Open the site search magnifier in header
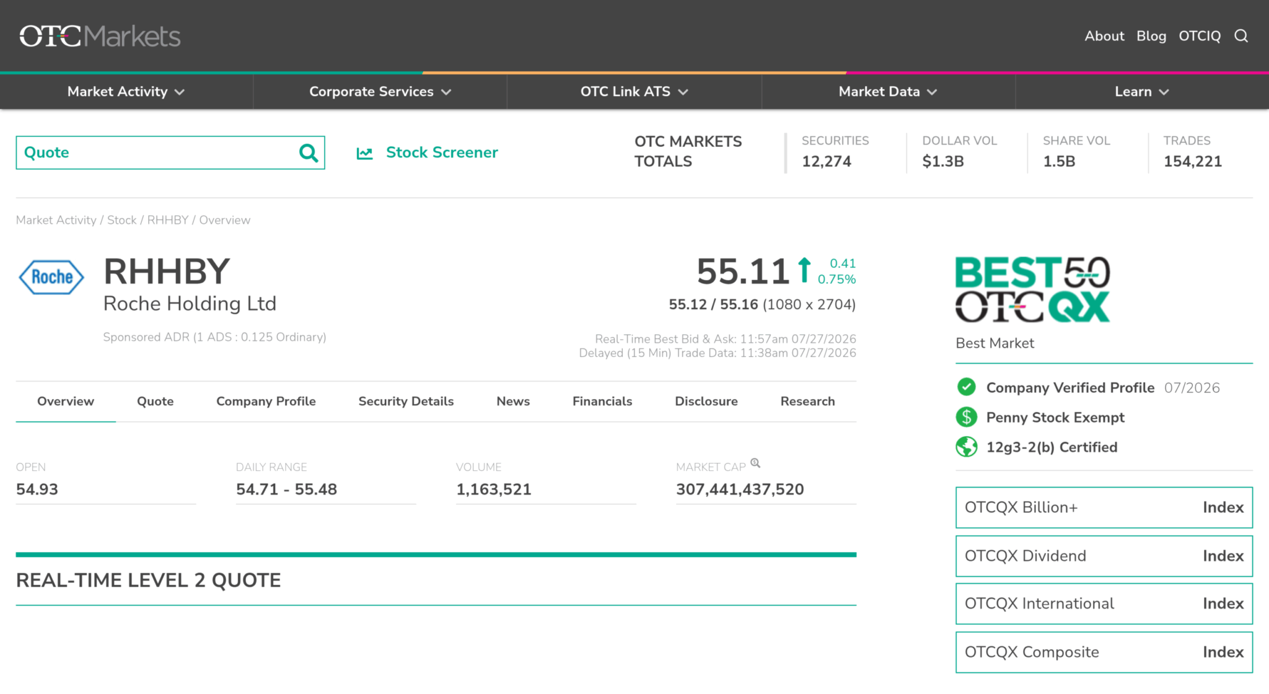 1241,36
